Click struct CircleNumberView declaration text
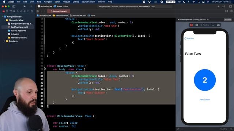This screenshot has width=234, height=131. 71,116
